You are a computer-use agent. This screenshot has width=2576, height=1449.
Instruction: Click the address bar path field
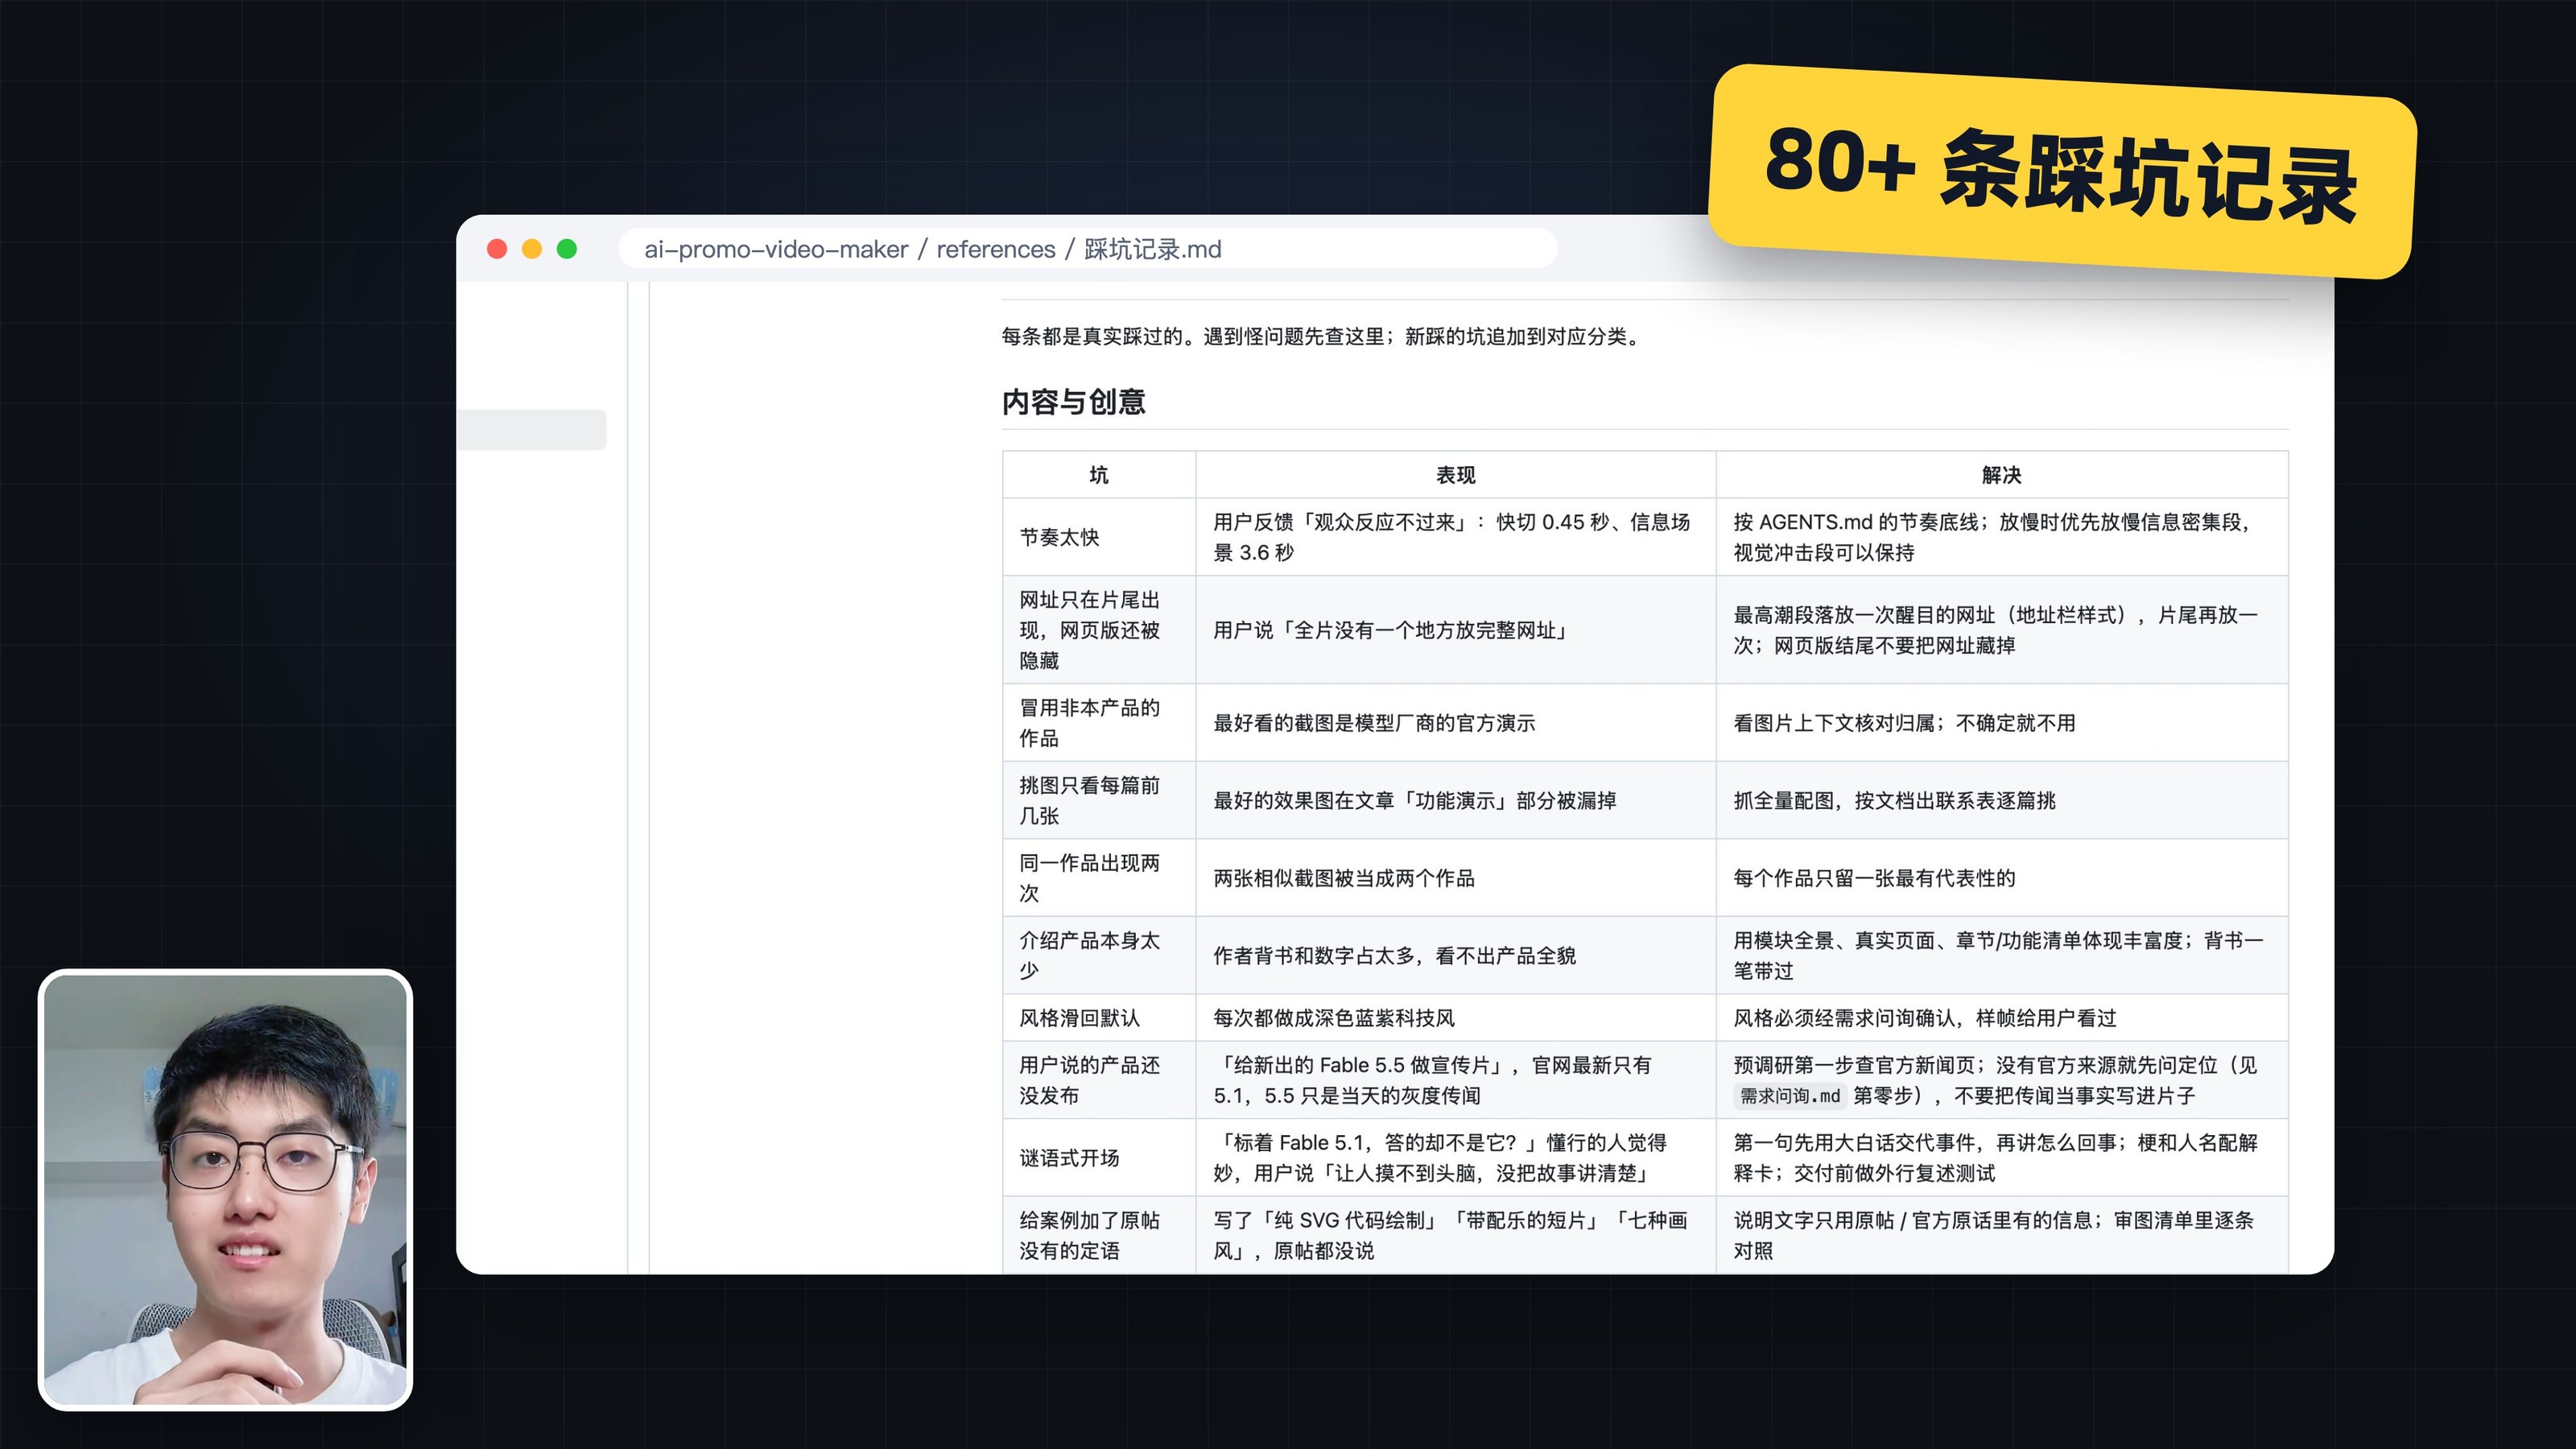click(x=1087, y=249)
